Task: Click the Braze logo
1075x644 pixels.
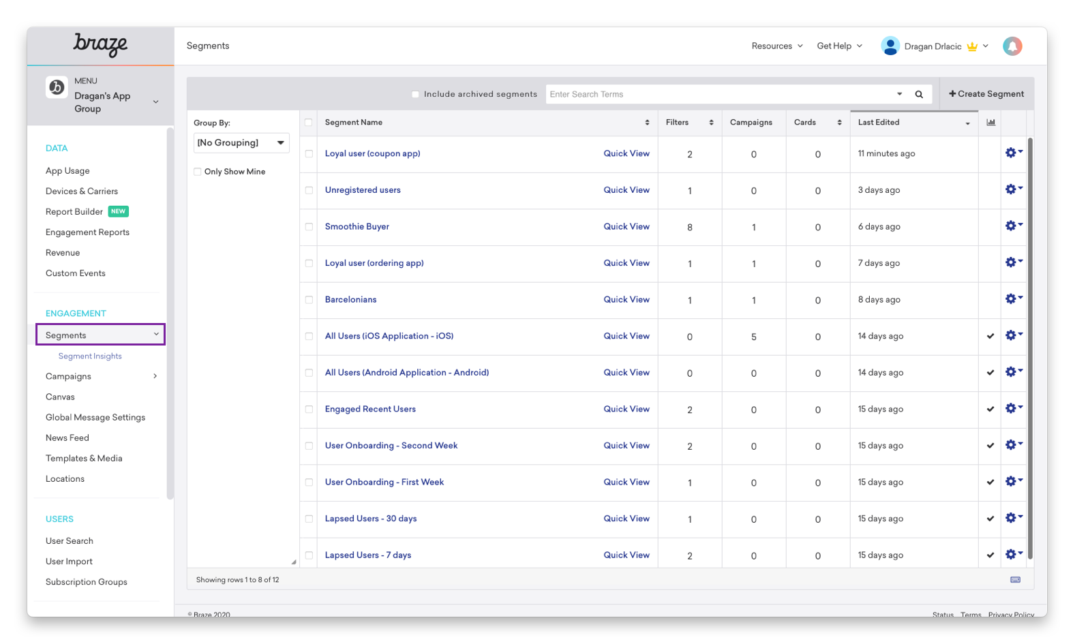Action: (x=100, y=45)
